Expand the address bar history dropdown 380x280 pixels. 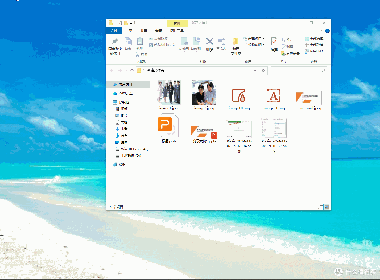point(255,70)
